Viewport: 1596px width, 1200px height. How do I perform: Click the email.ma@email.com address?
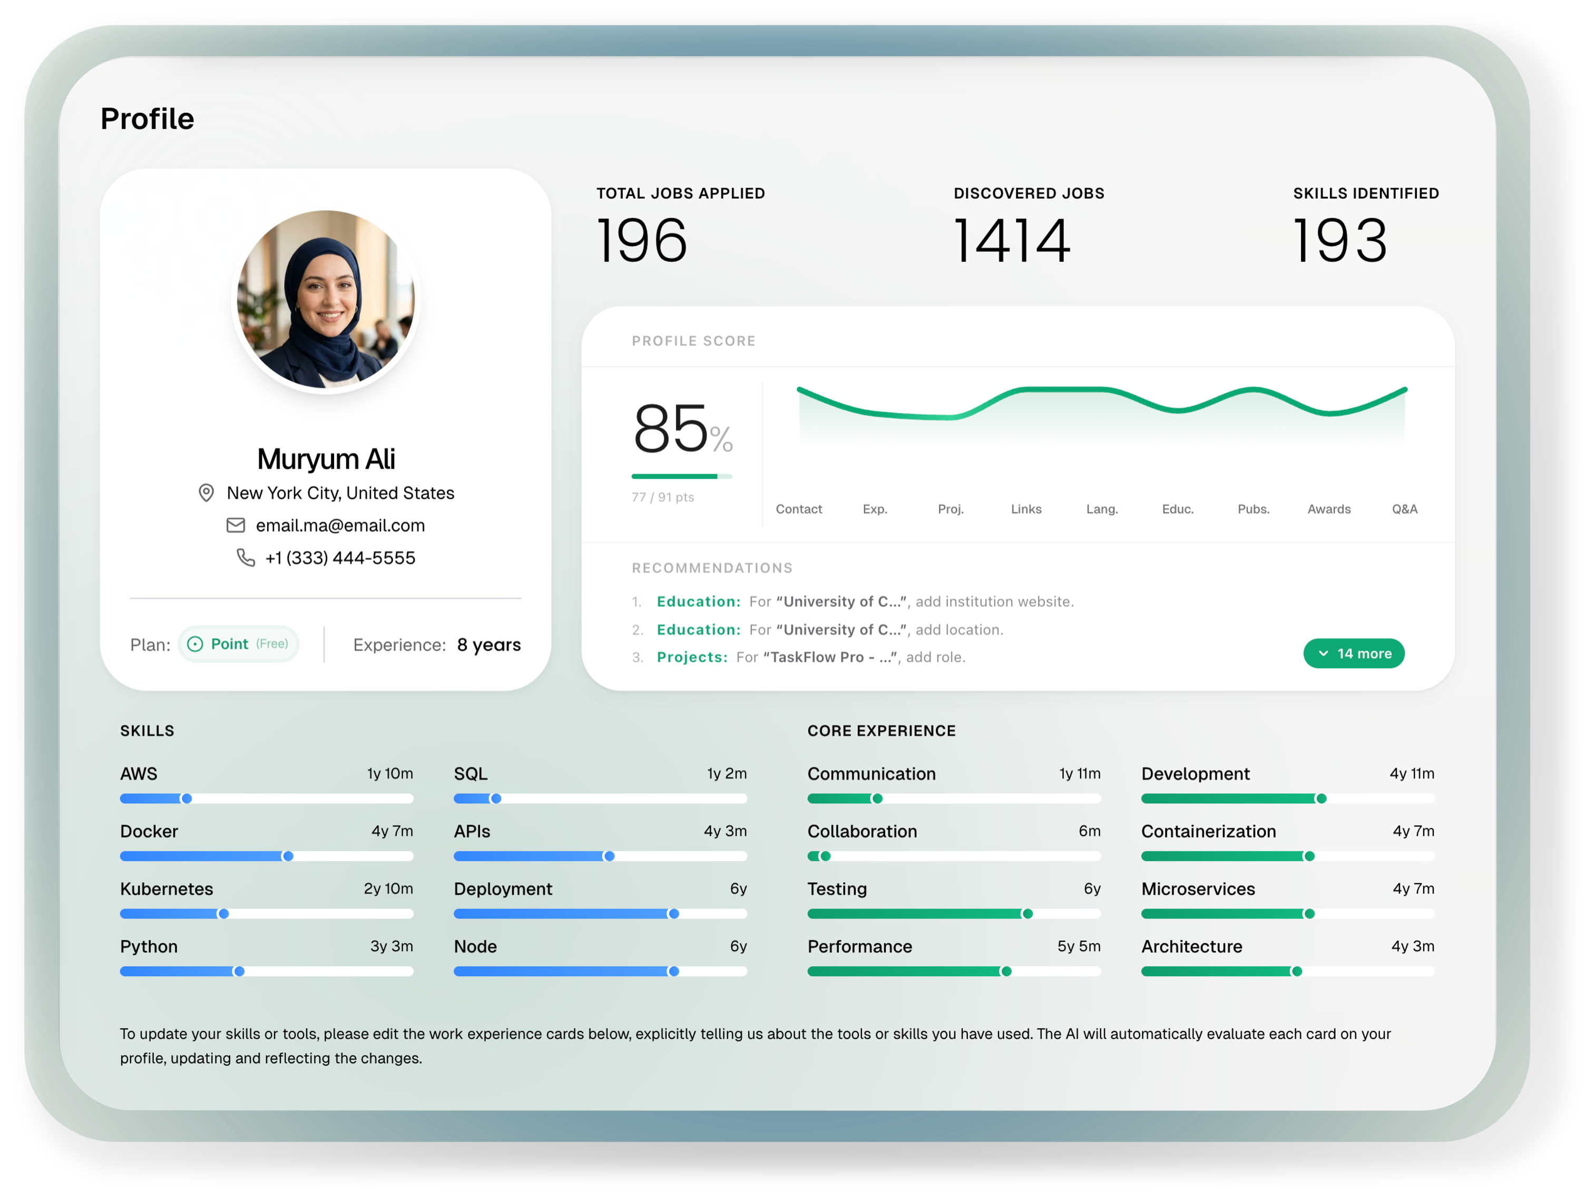(340, 525)
